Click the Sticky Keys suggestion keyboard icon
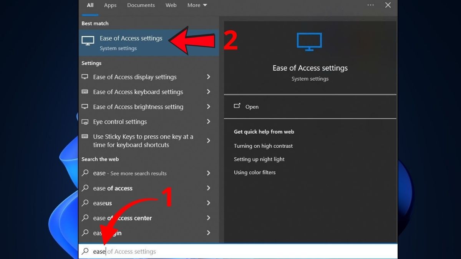Screen dimensions: 461x259 [85, 137]
